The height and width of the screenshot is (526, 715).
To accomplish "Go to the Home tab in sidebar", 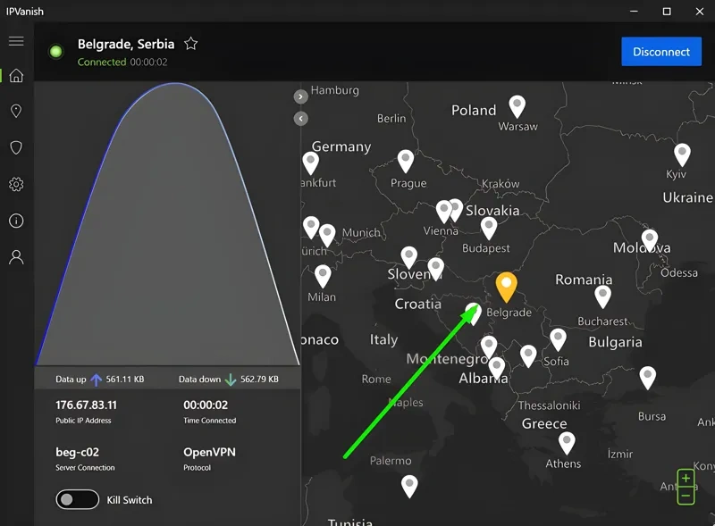I will pos(16,75).
